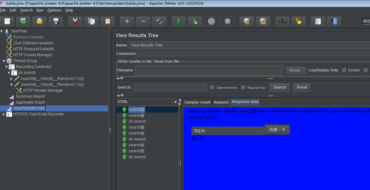Screen dimensions: 370x190
Task: Check the Errors log option
Action: [344, 70]
